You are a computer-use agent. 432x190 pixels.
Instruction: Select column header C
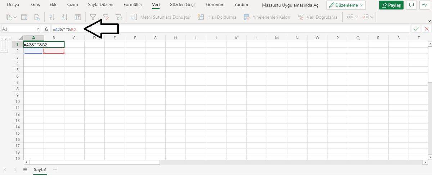point(74,38)
